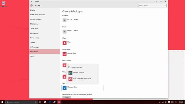Click the Store icon in the popup
Image resolution: width=185 pixels, height=104 pixels.
point(71,79)
